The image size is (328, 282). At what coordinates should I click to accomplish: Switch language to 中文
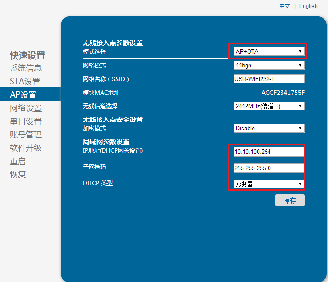tap(285, 6)
